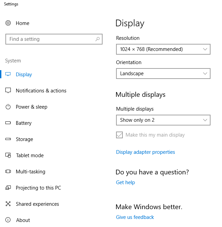Click the 'Make this my main display' label

[155, 135]
